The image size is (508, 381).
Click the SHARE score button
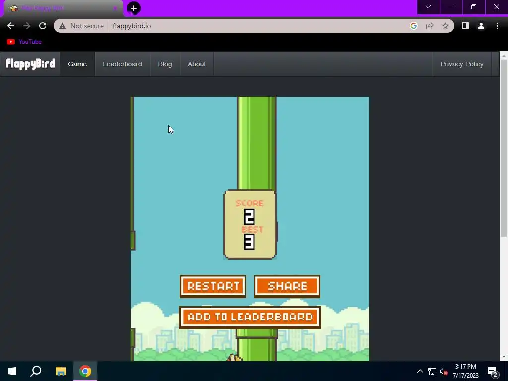pyautogui.click(x=287, y=286)
